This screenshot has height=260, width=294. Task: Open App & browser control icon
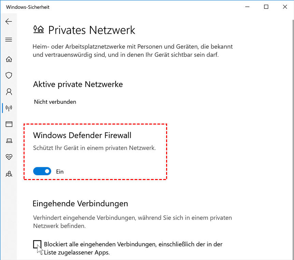pos(9,124)
